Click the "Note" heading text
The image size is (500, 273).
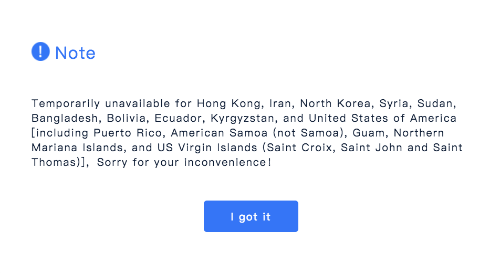pos(75,53)
